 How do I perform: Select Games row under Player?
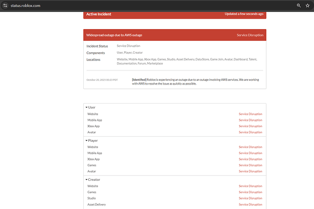[175, 165]
